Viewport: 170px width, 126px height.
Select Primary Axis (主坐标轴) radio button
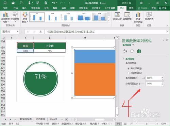129,68
